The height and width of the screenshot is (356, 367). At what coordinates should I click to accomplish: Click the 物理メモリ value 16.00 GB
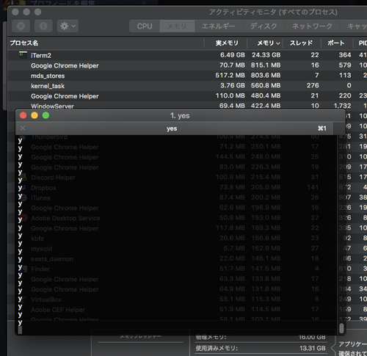(312, 337)
